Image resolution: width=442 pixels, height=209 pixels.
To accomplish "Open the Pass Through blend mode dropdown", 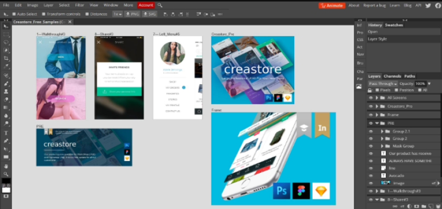I will tap(383, 84).
